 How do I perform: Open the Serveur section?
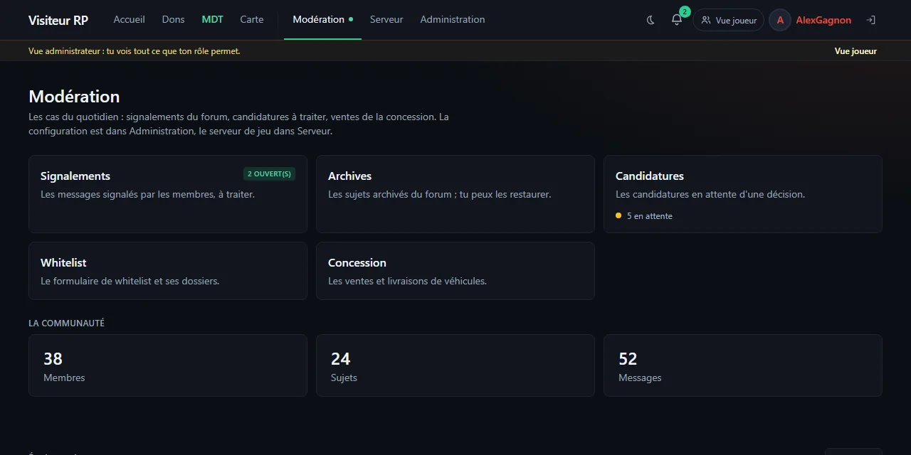pyautogui.click(x=386, y=20)
